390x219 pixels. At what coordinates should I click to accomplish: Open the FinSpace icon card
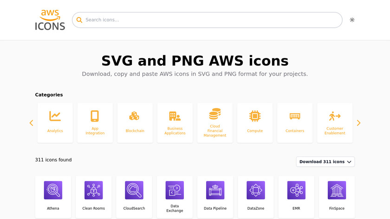tap(337, 197)
